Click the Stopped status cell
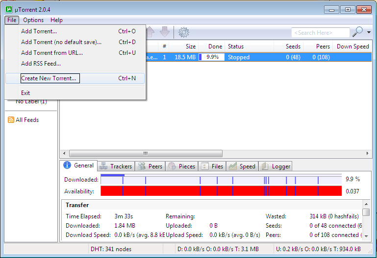377x258 pixels. point(239,57)
